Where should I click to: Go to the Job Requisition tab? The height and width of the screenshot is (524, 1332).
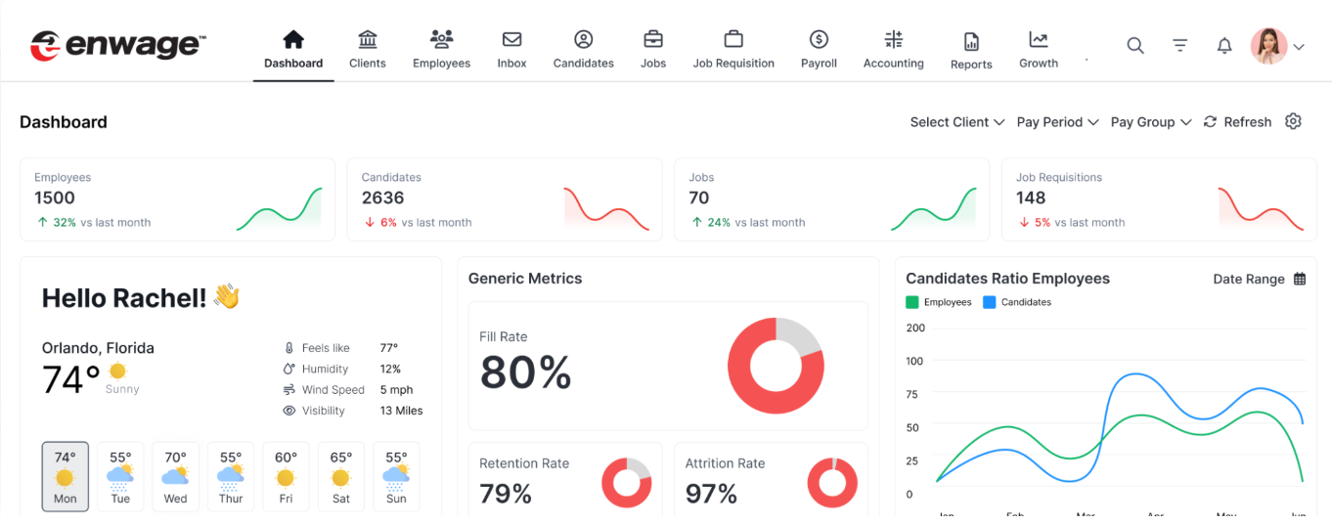click(733, 50)
